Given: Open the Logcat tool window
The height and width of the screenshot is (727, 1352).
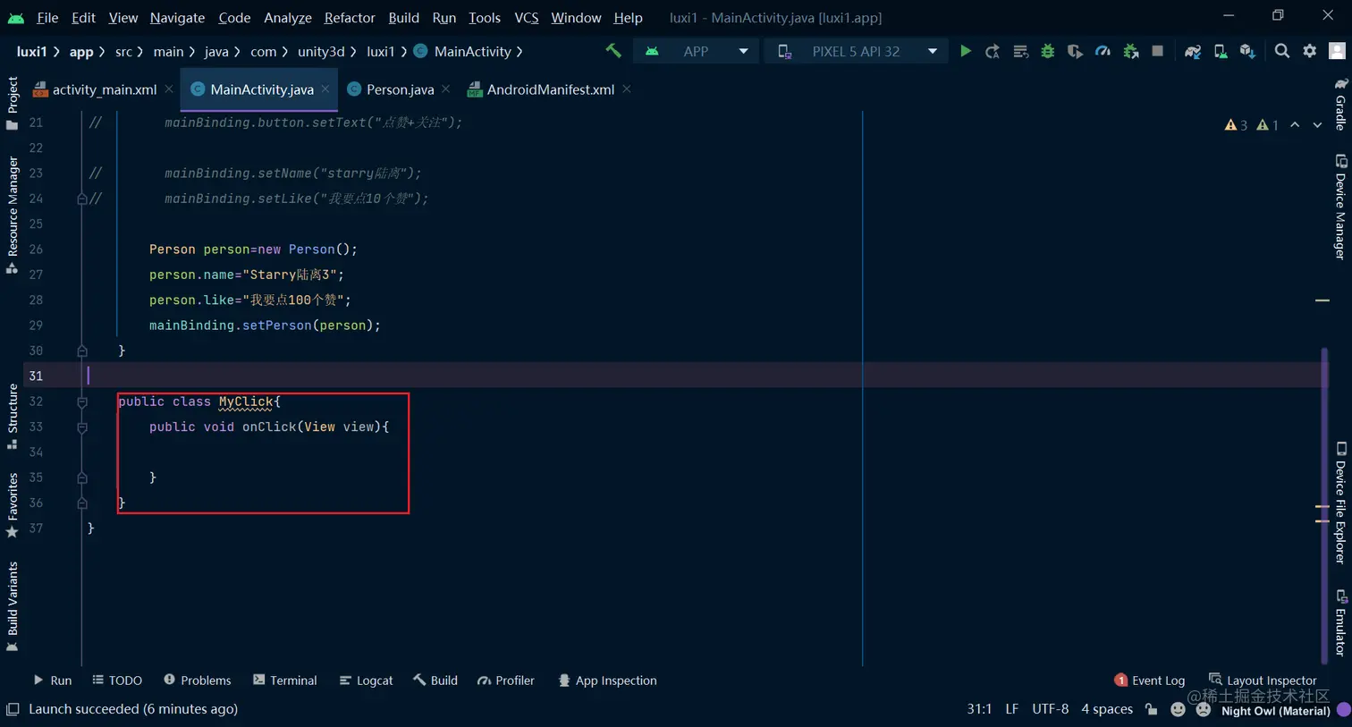Looking at the screenshot, I should click(x=366, y=681).
